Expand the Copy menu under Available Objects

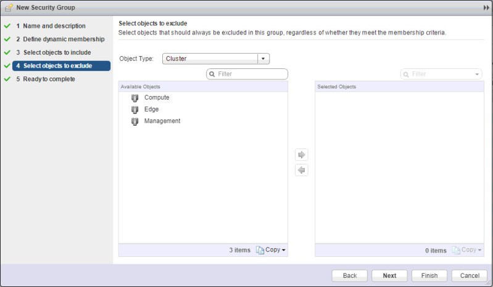284,250
